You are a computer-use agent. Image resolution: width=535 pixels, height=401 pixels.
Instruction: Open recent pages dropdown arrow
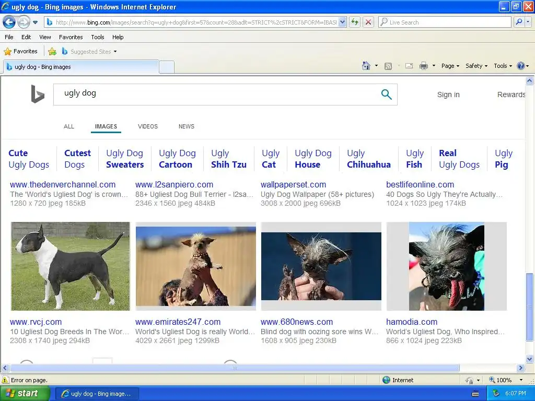[x=35, y=22]
